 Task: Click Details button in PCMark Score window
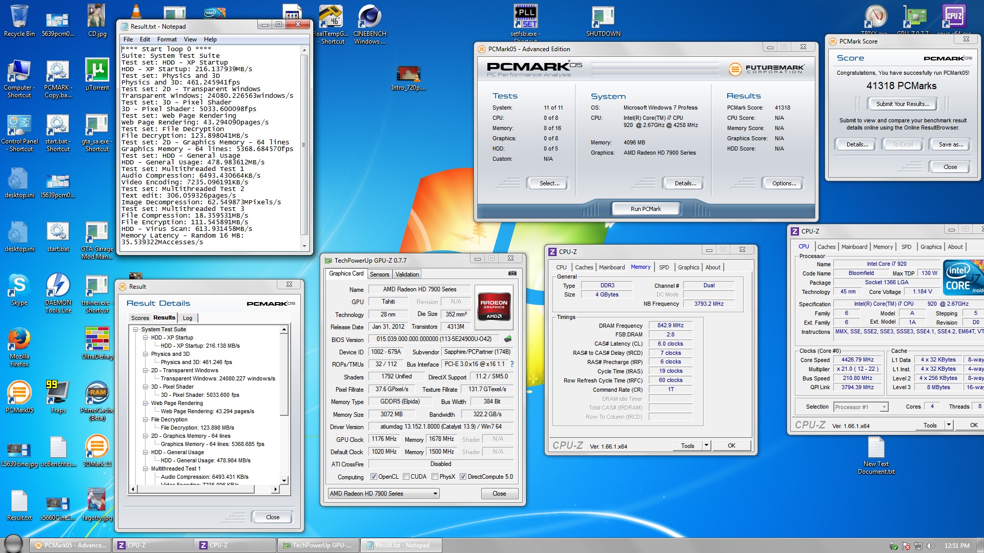pos(857,145)
